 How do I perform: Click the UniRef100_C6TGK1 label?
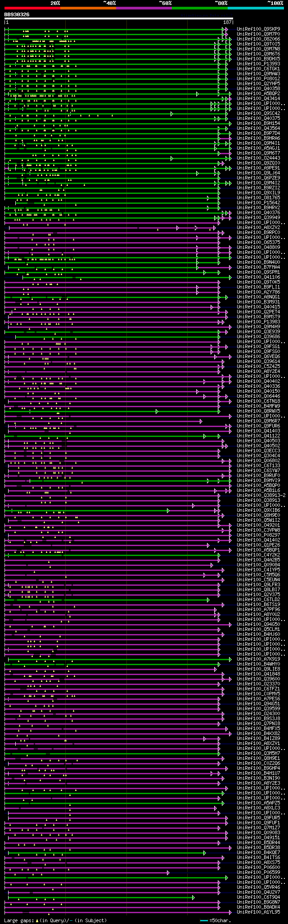[258, 69]
